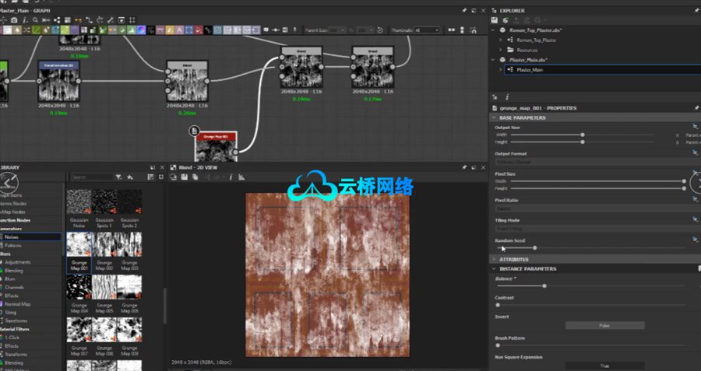Click the filter icon beside library search

120,177
